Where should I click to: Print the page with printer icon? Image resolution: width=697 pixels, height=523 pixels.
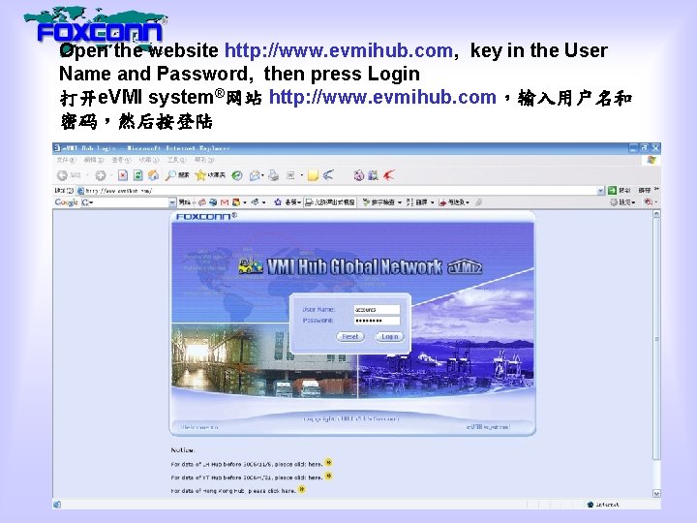tap(273, 176)
